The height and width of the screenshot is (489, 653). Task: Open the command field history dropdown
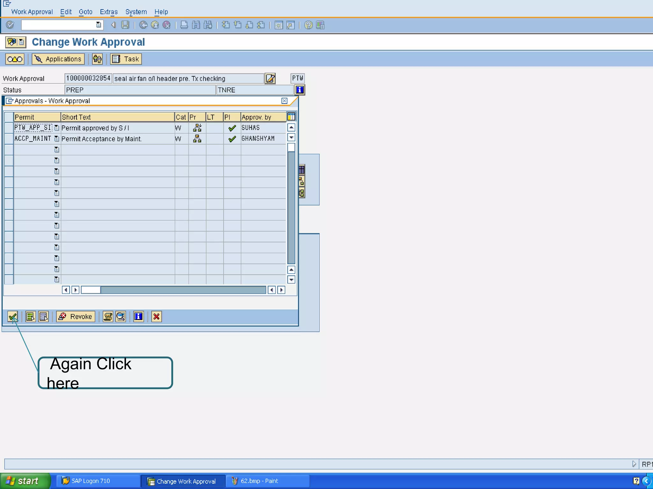point(99,25)
